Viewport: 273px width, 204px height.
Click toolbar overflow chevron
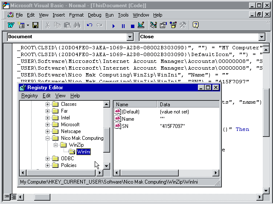pos(268,22)
